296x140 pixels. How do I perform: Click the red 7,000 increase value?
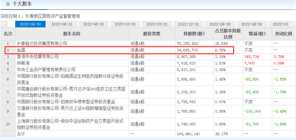pyautogui.click(x=249, y=63)
